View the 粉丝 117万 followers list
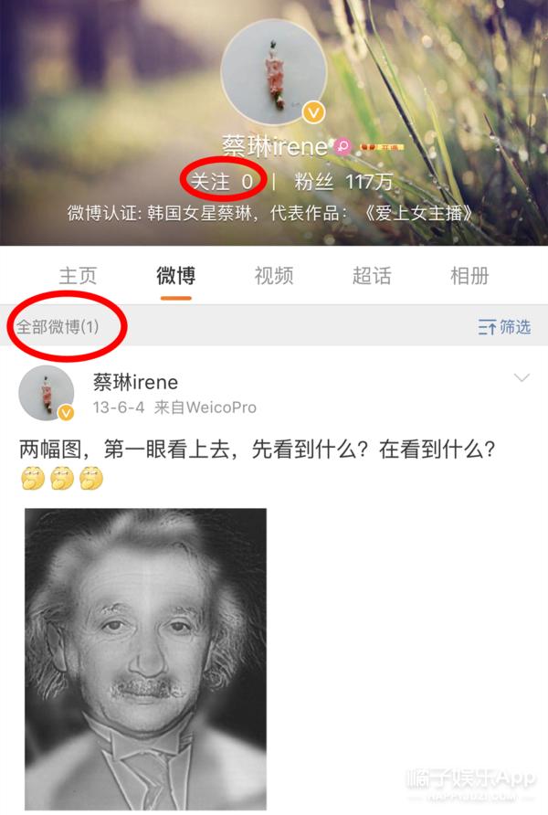This screenshot has height=815, width=548. click(x=343, y=182)
